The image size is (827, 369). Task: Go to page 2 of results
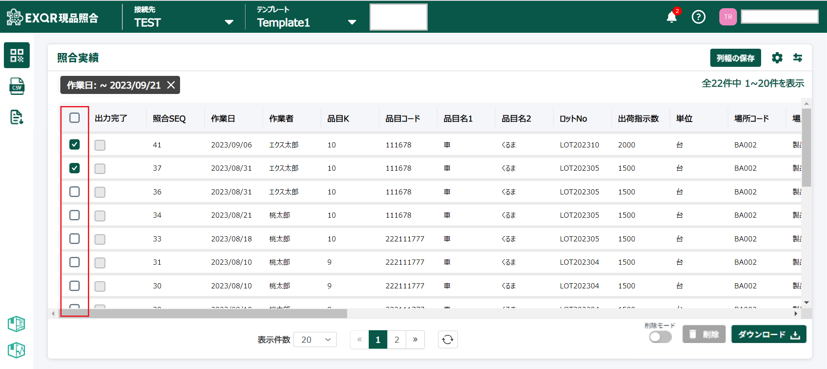[397, 340]
